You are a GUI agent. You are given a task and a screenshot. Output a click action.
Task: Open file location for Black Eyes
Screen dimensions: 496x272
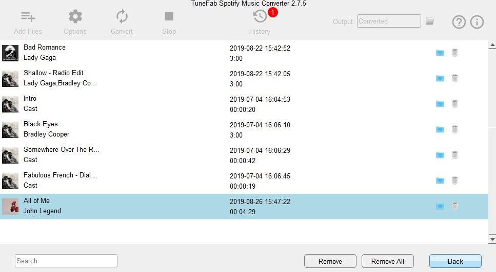click(x=440, y=129)
